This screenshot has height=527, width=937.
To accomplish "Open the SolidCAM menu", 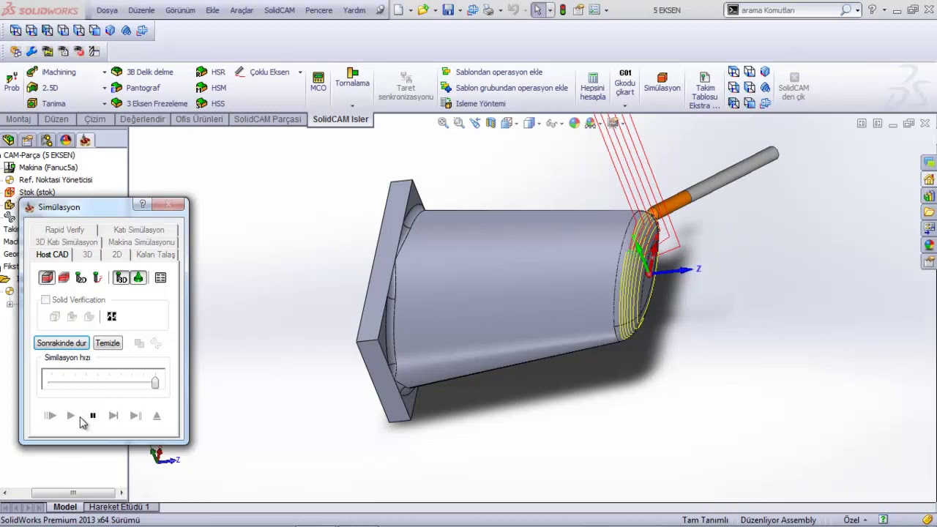I will coord(279,10).
